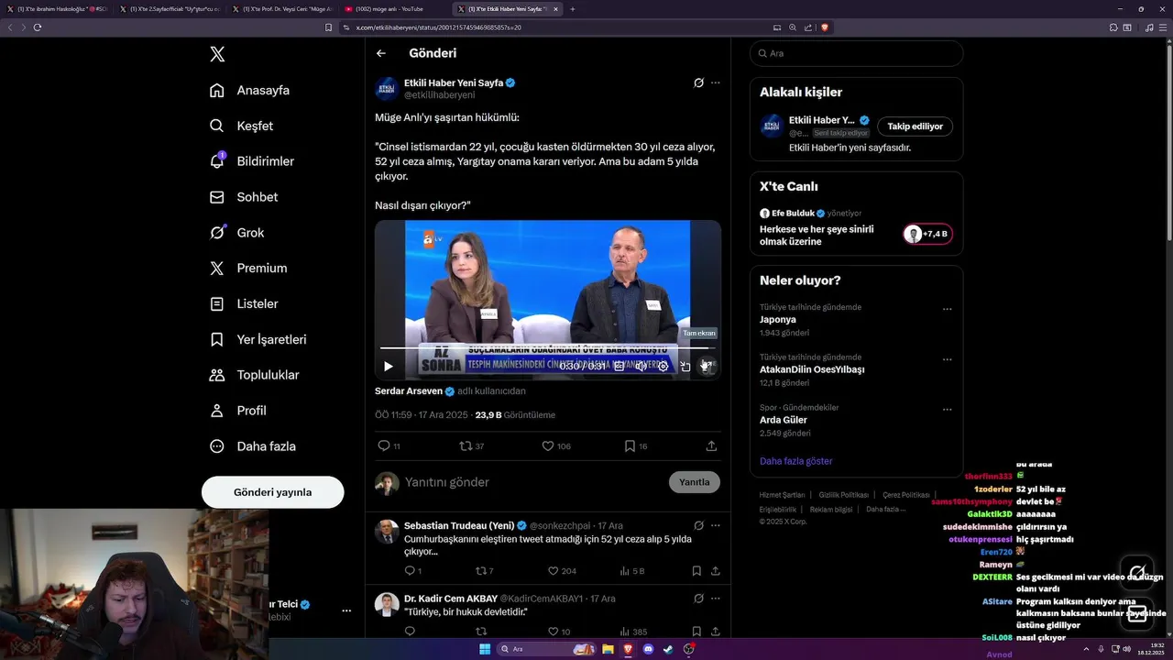Reload page with browser refresh icon
Image resolution: width=1173 pixels, height=660 pixels.
click(x=38, y=27)
